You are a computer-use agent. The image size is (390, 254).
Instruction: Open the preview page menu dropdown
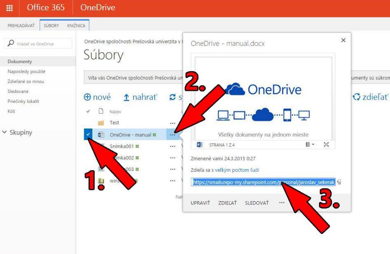click(310, 145)
